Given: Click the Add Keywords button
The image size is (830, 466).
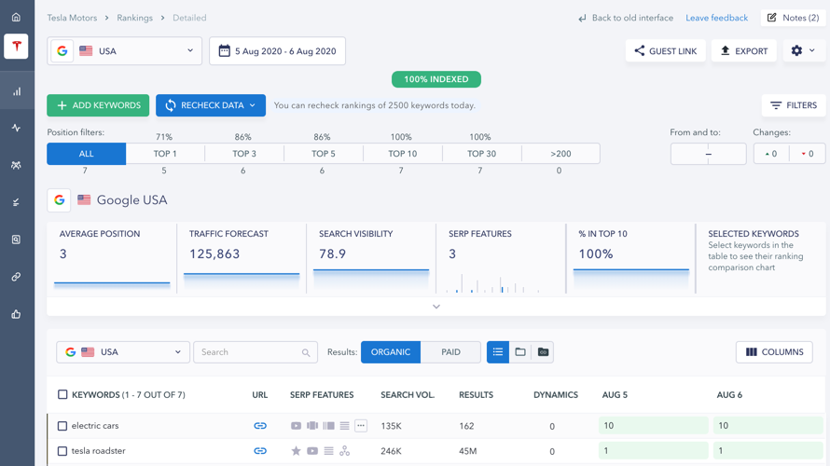Looking at the screenshot, I should coord(98,105).
